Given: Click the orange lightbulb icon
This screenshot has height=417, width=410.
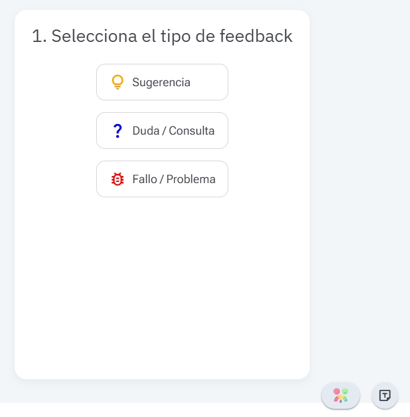Looking at the screenshot, I should pos(117,82).
